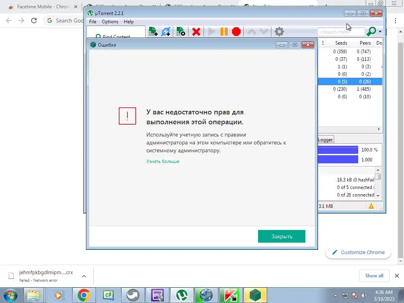The width and height of the screenshot is (404, 303).
Task: Select torrent row with 0 (37) seeds
Action: pos(350,59)
